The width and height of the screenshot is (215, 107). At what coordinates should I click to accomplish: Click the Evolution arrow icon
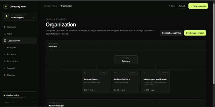click(x=5, y=48)
